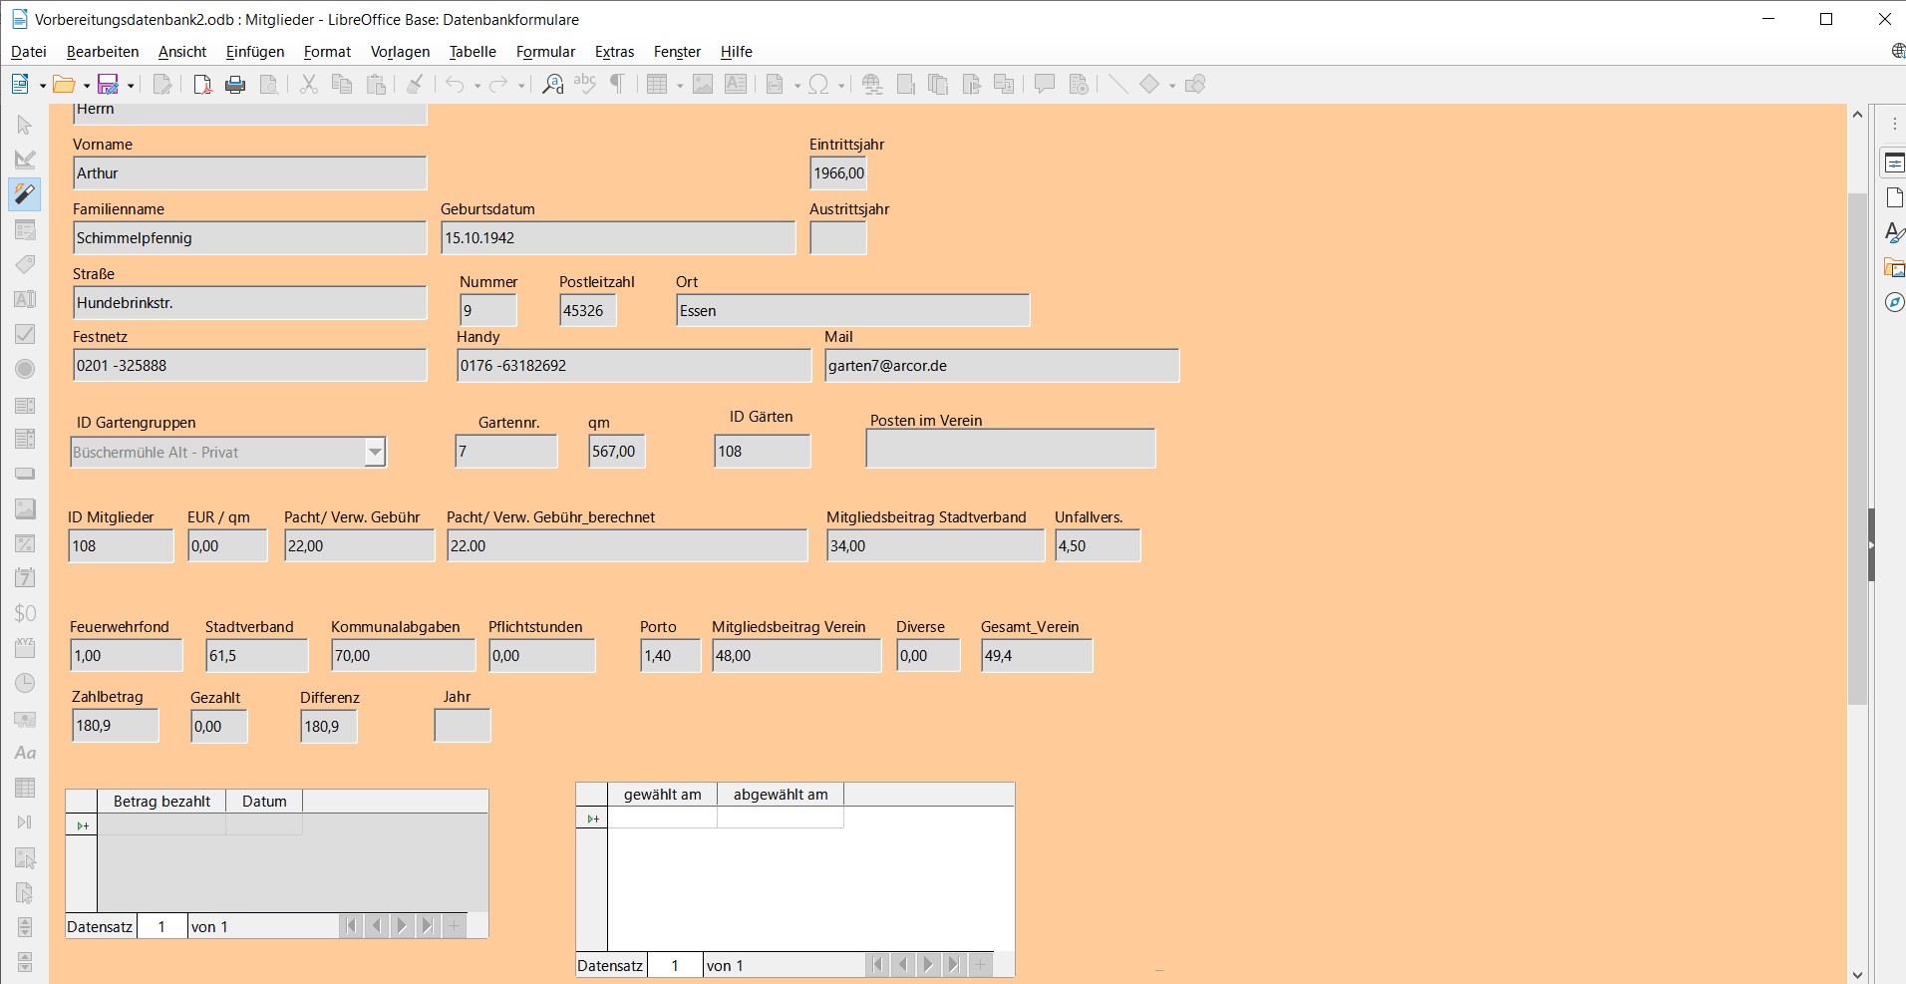Open the Formular menu
Image resolution: width=1906 pixels, height=984 pixels.
pos(546,52)
